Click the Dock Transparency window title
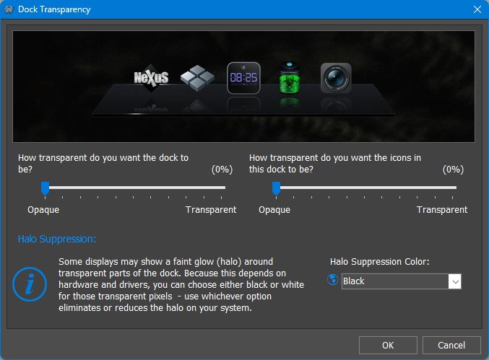The image size is (489, 360). click(x=54, y=9)
